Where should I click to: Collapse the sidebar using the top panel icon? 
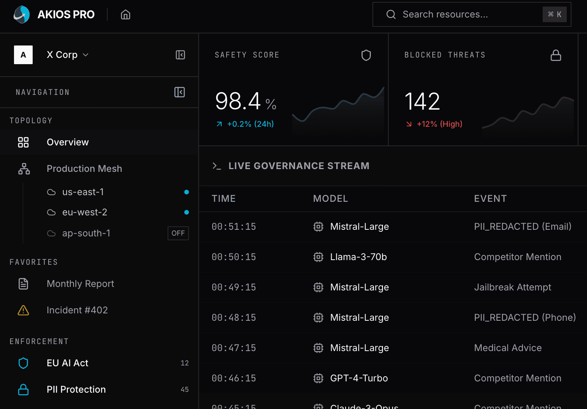click(180, 55)
